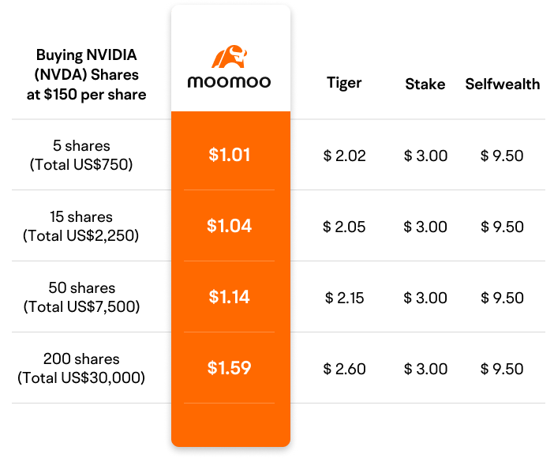Click moomoo's $1.01 fee cell
554x458 pixels.
pos(230,155)
